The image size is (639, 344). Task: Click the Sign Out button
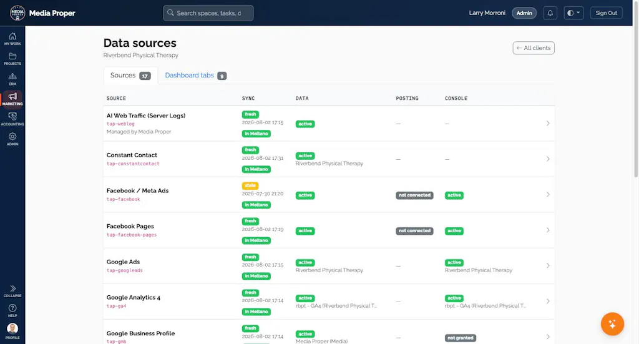coord(606,13)
